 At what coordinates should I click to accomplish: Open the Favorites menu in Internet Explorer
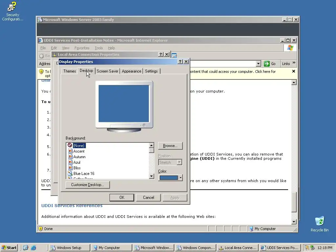[x=82, y=48]
